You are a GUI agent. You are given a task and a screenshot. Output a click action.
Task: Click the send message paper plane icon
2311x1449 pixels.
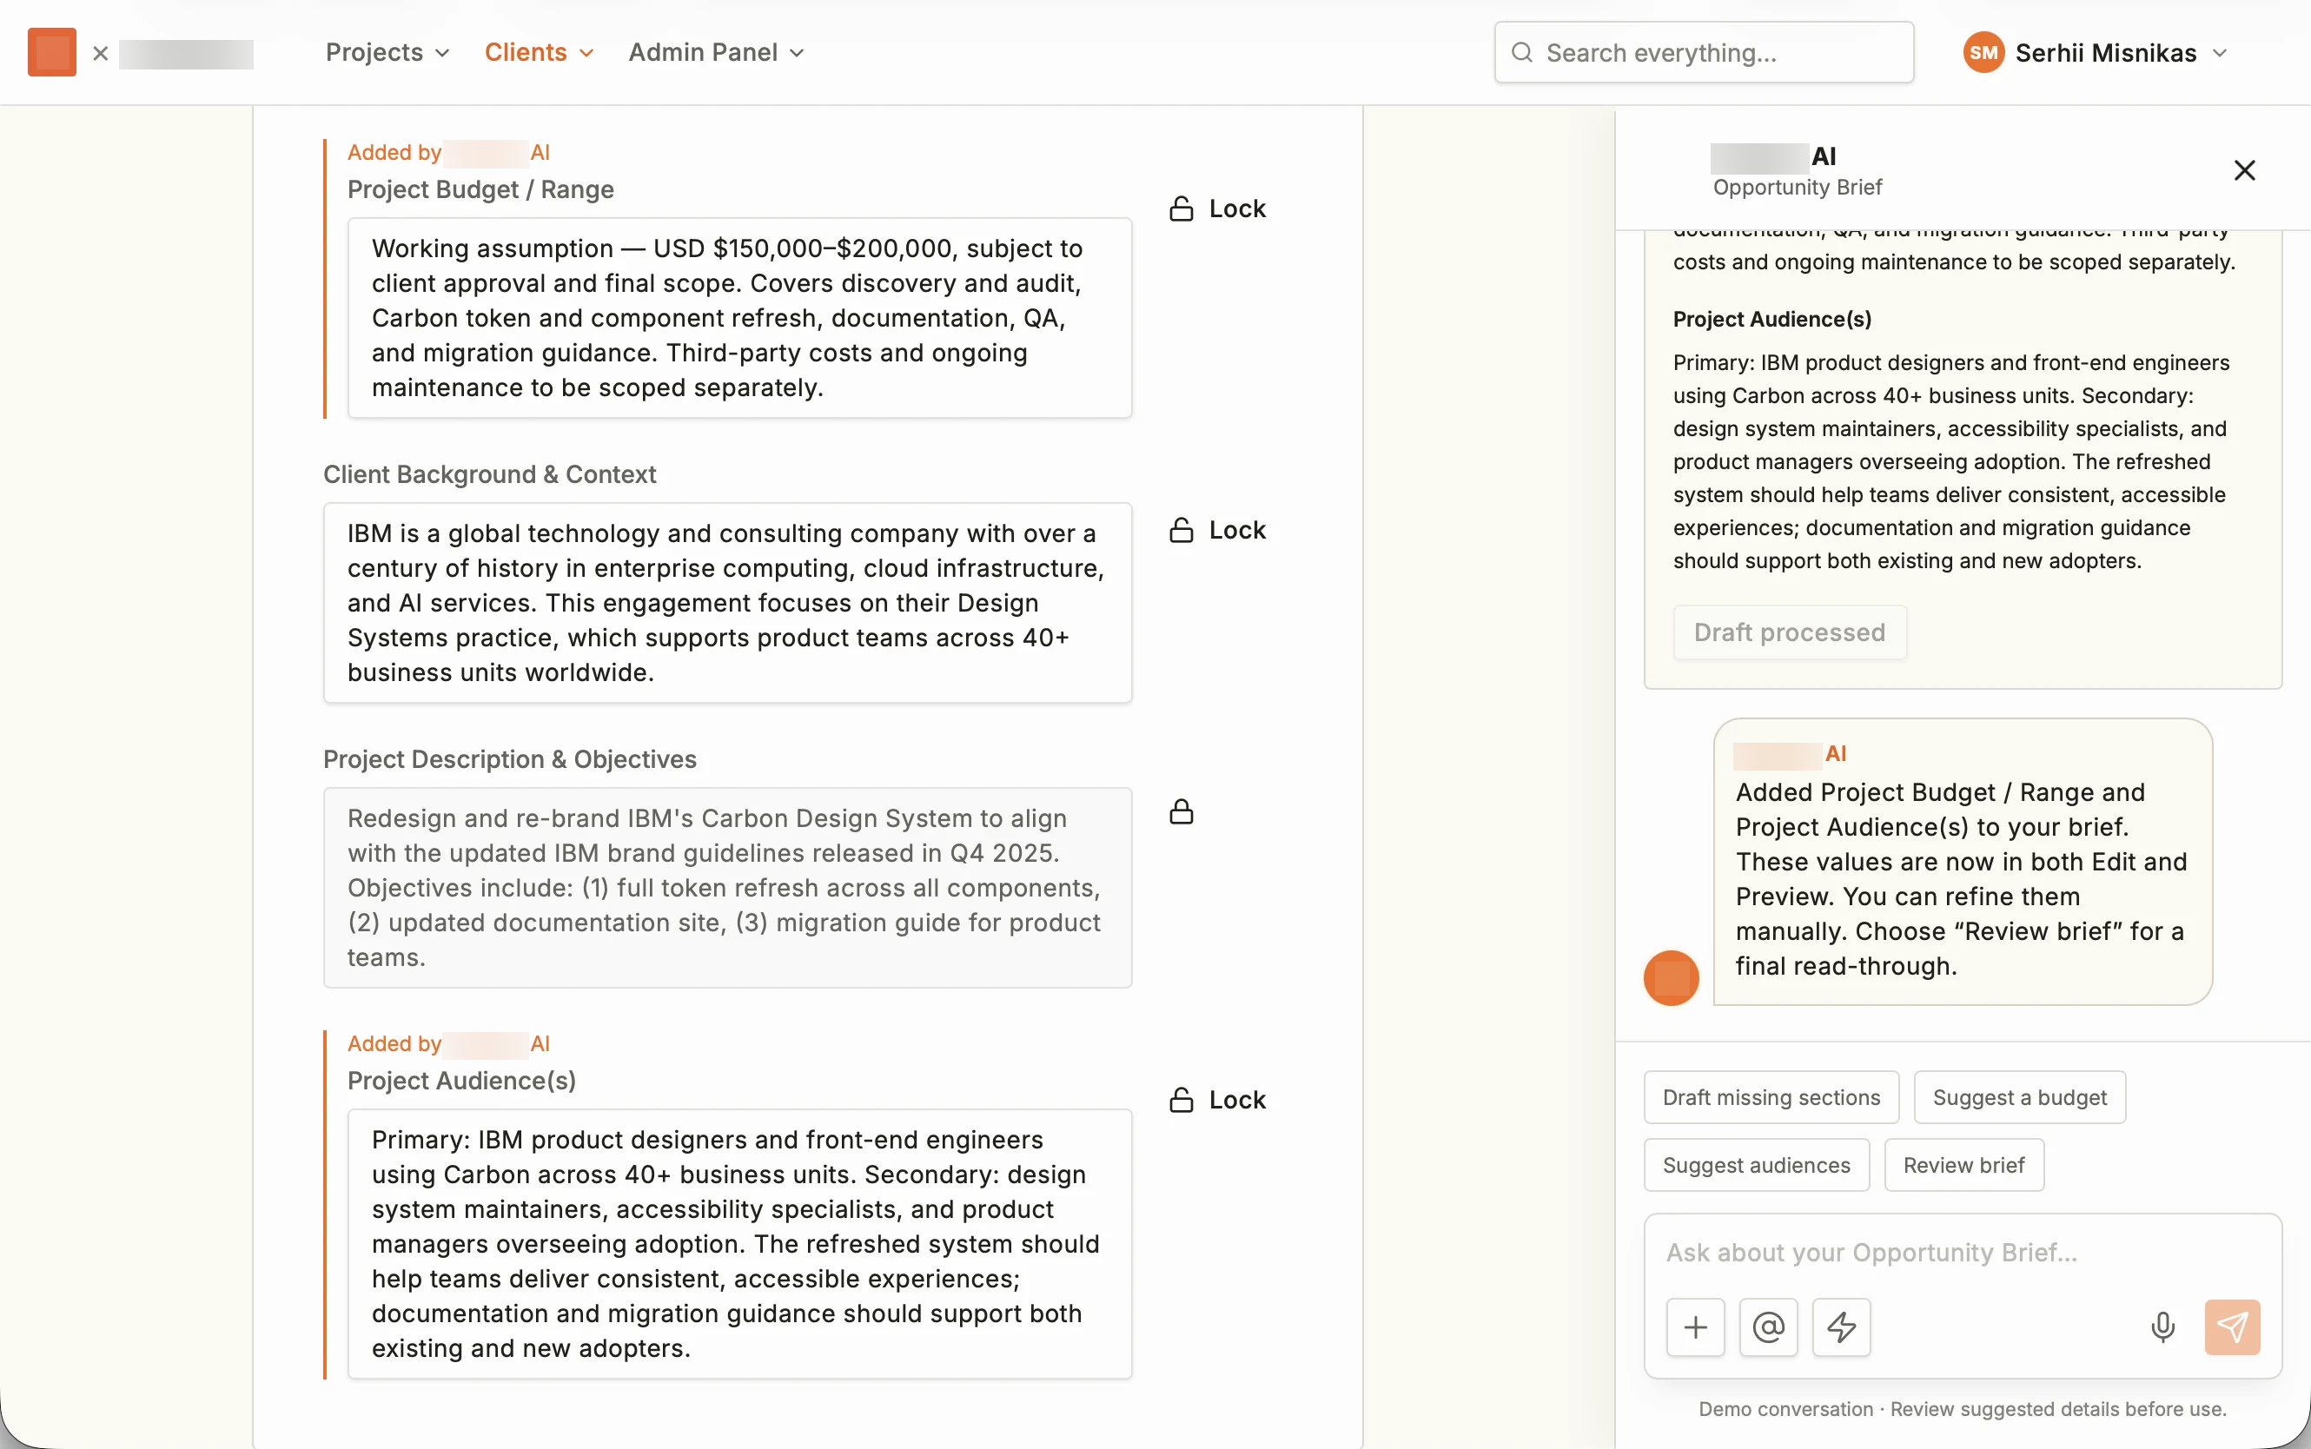coord(2231,1327)
